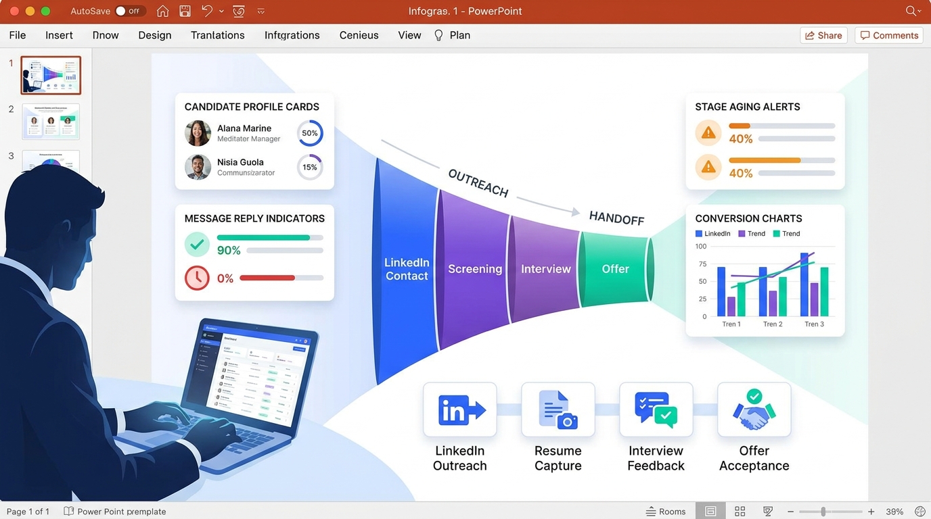Screen dimensions: 931x519
Task: Toggle the AutoSave switch
Action: 130,11
